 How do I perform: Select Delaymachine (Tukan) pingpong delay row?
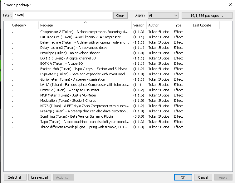(118, 42)
